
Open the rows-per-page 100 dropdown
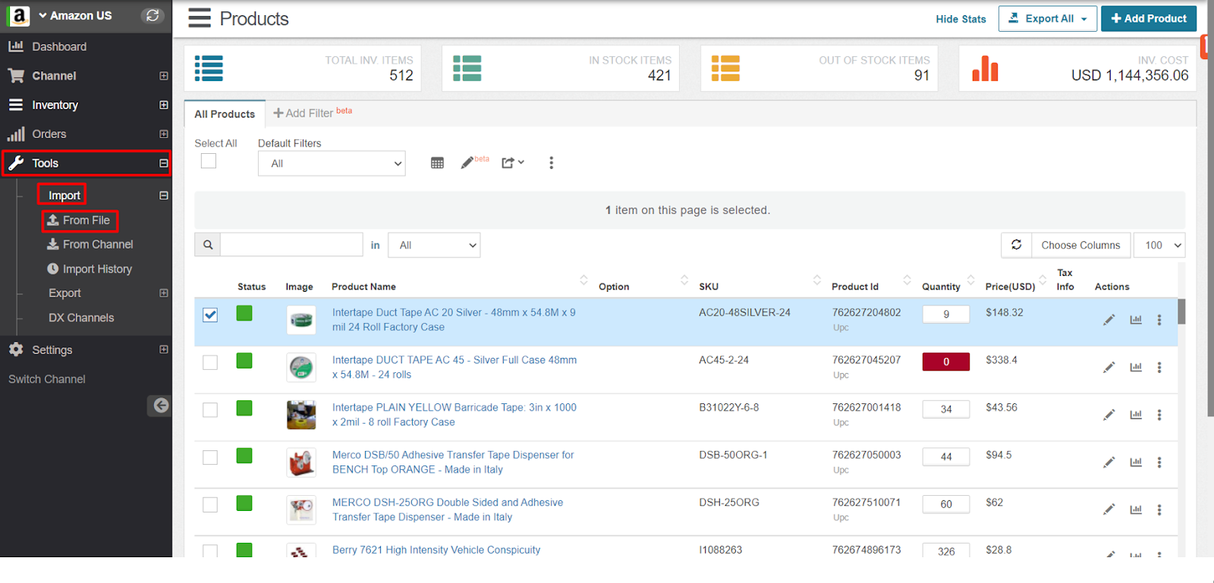[x=1159, y=245]
